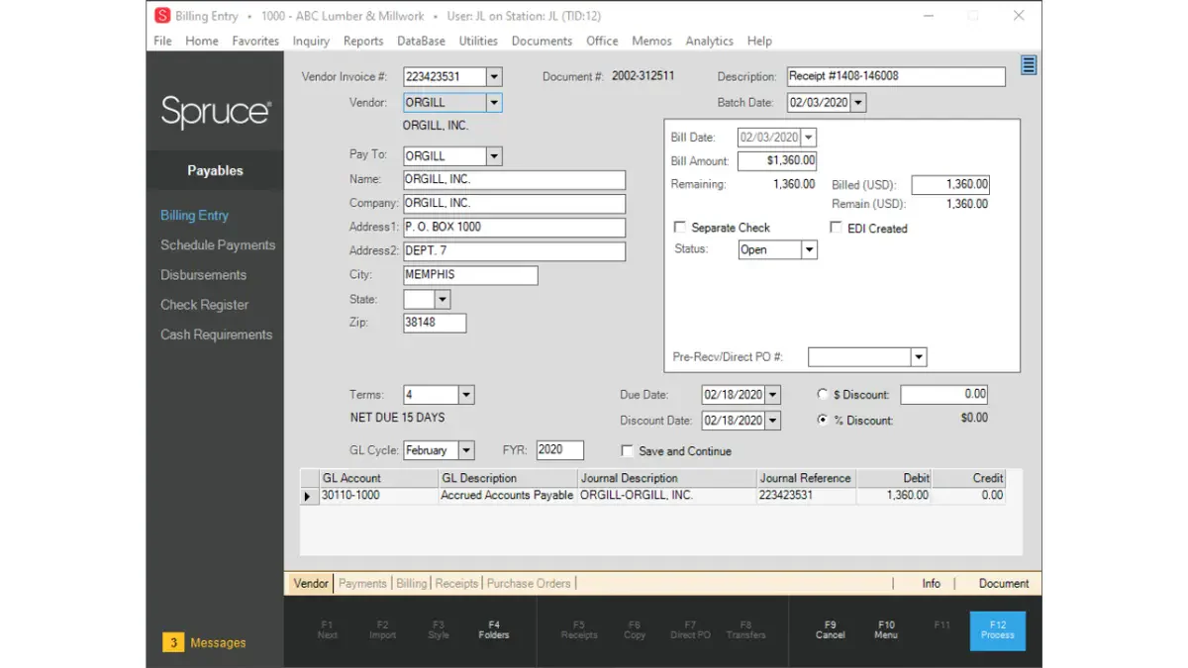Open the Info tab at bottom right
This screenshot has height=668, width=1188.
(x=932, y=584)
